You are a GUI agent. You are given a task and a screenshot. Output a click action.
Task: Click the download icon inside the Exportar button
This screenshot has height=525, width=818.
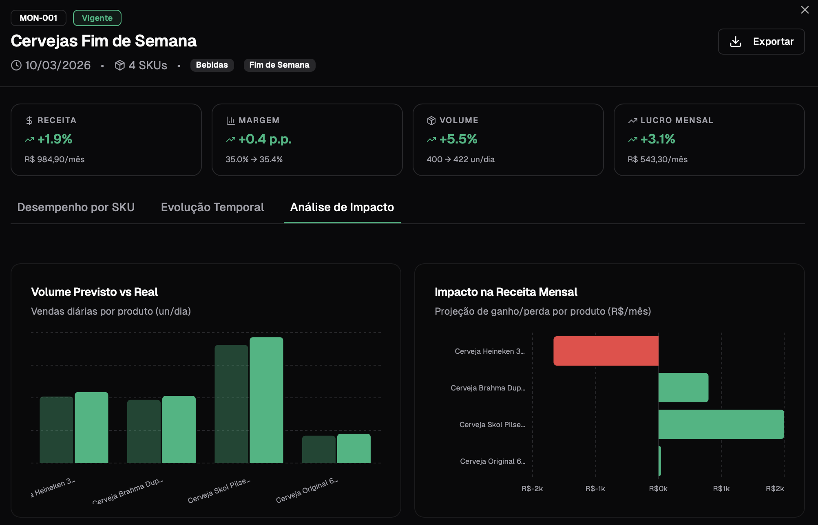pyautogui.click(x=736, y=41)
